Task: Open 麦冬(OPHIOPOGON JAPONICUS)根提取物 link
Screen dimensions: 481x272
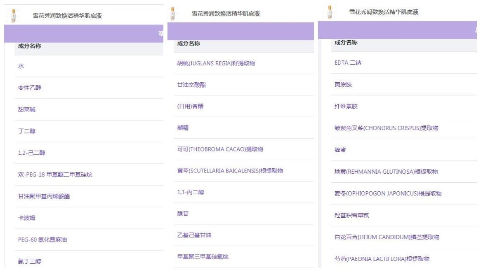Action: point(388,194)
